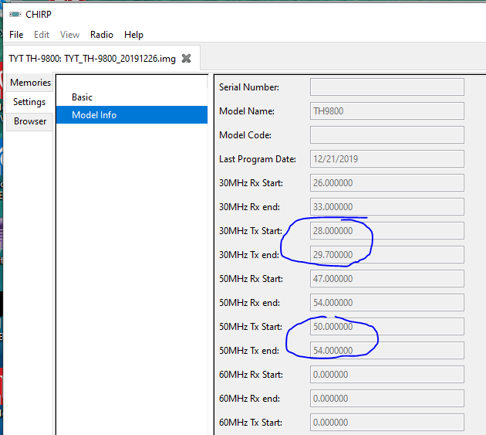Click the 60MHz Rx Start field

(x=386, y=374)
